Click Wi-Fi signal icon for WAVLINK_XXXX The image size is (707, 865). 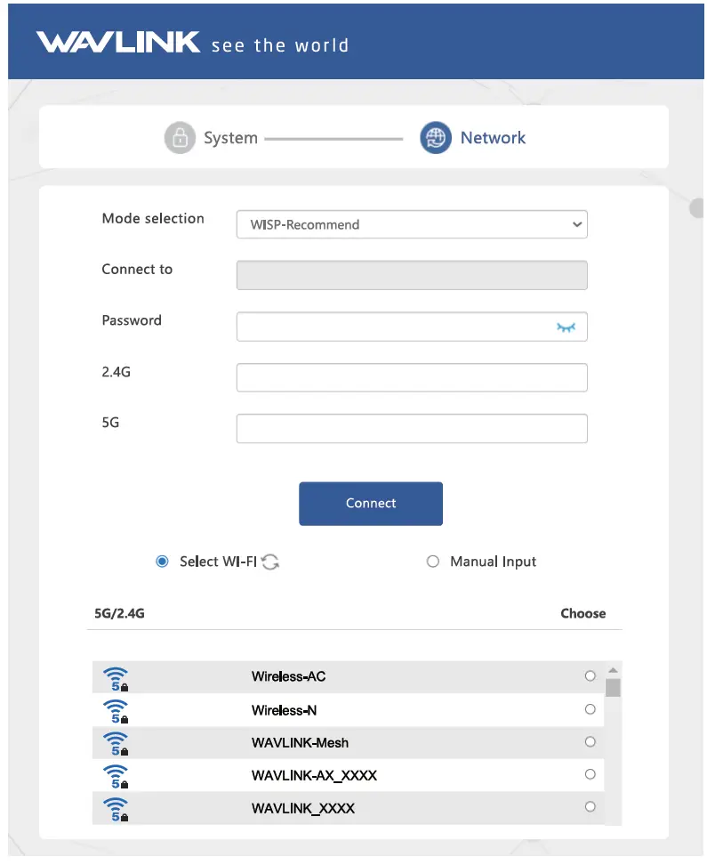[x=116, y=809]
